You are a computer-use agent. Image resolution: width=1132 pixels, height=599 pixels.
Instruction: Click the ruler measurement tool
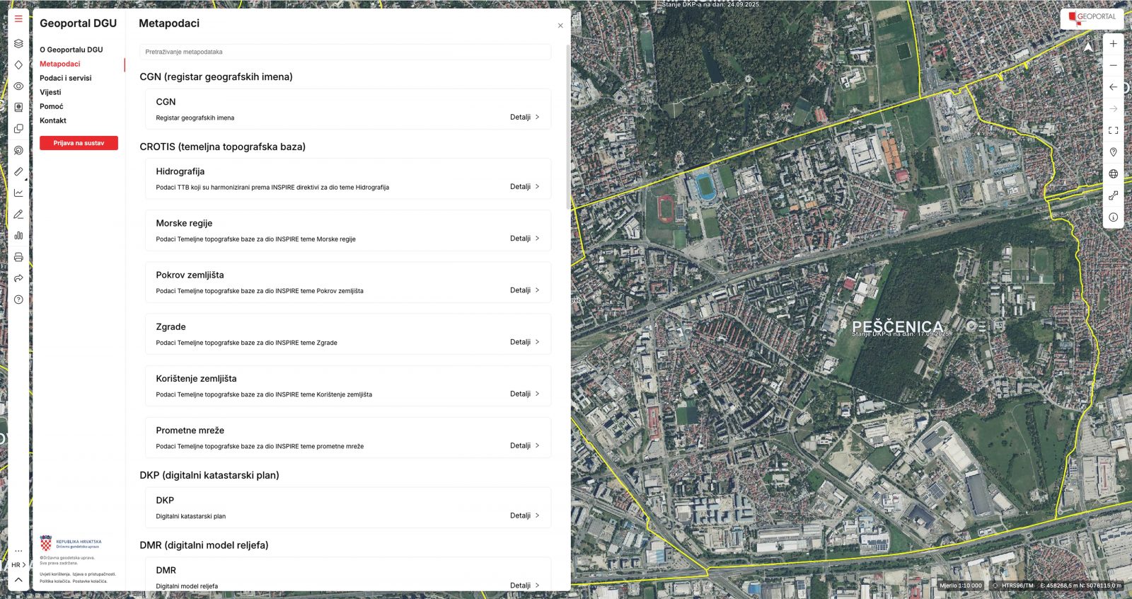pos(18,171)
